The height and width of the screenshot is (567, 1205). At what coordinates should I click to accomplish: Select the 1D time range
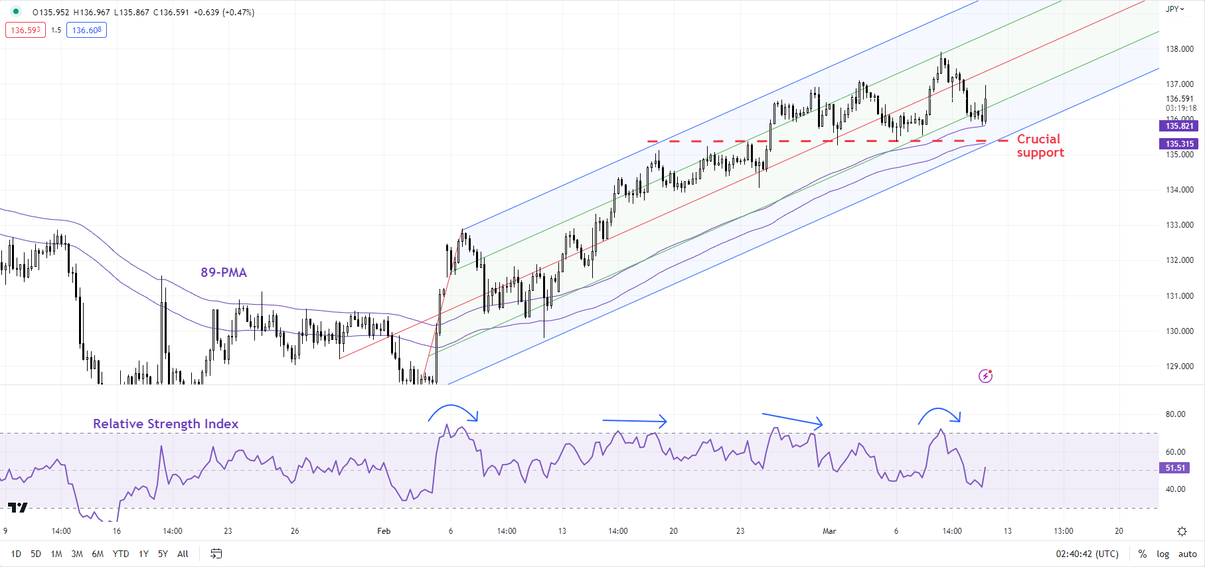coord(16,554)
